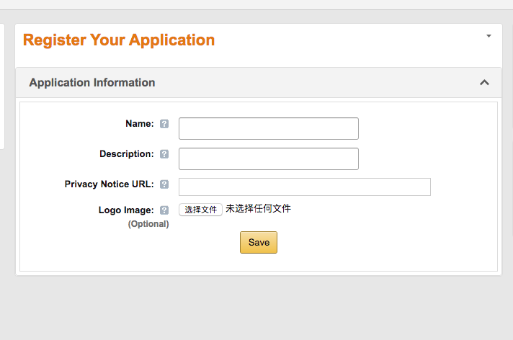
Task: Click into the Privacy Notice URL field
Action: 304,187
